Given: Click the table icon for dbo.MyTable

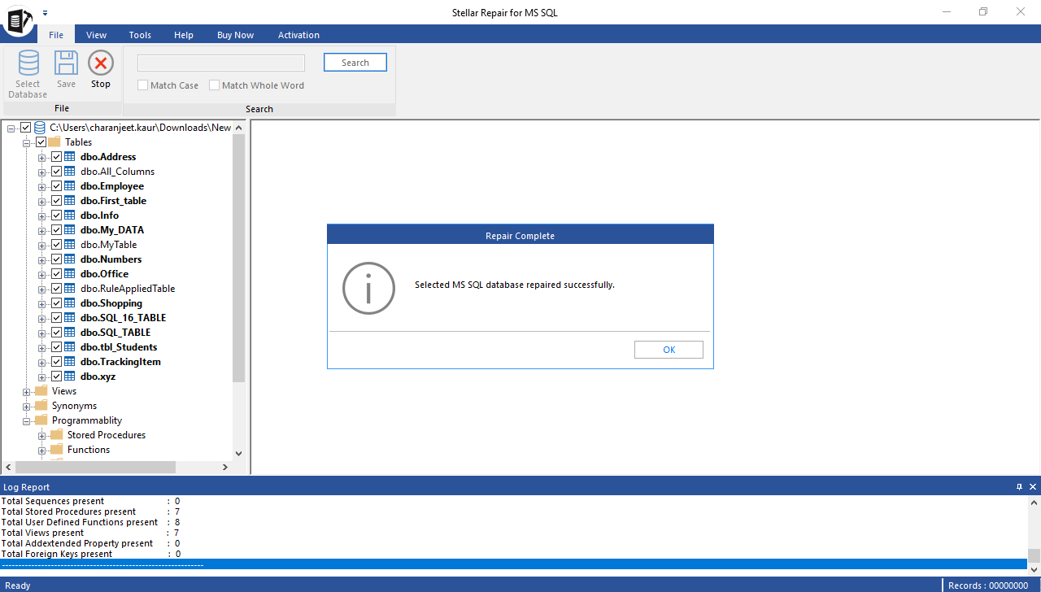Looking at the screenshot, I should pyautogui.click(x=71, y=245).
